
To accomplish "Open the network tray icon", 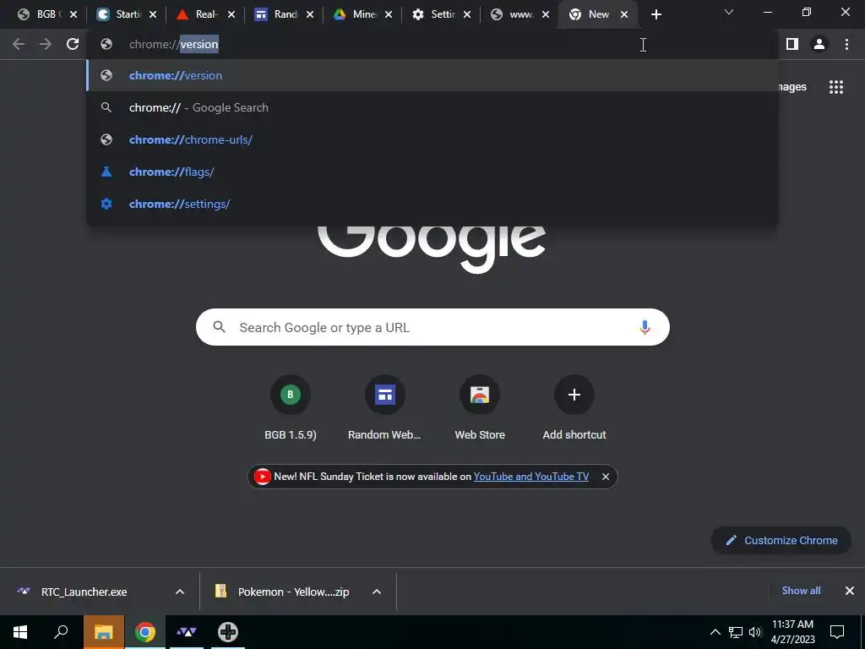I will [x=735, y=632].
